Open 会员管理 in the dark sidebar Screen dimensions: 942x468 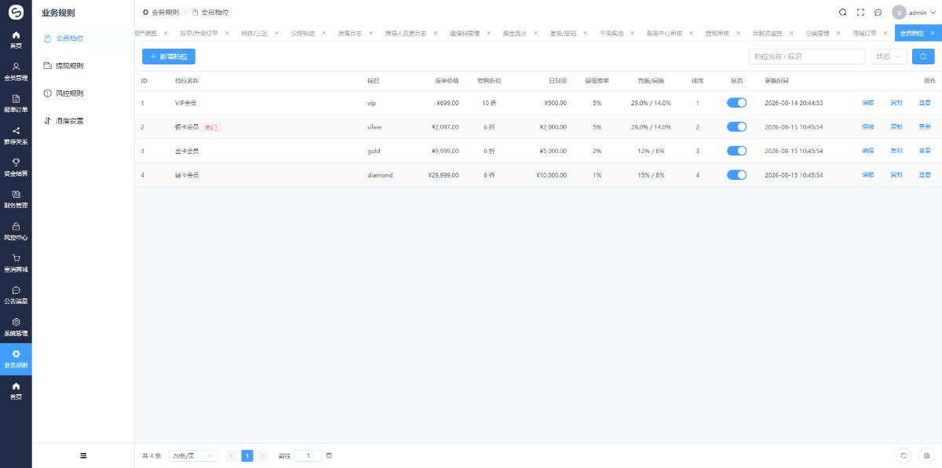pyautogui.click(x=16, y=72)
